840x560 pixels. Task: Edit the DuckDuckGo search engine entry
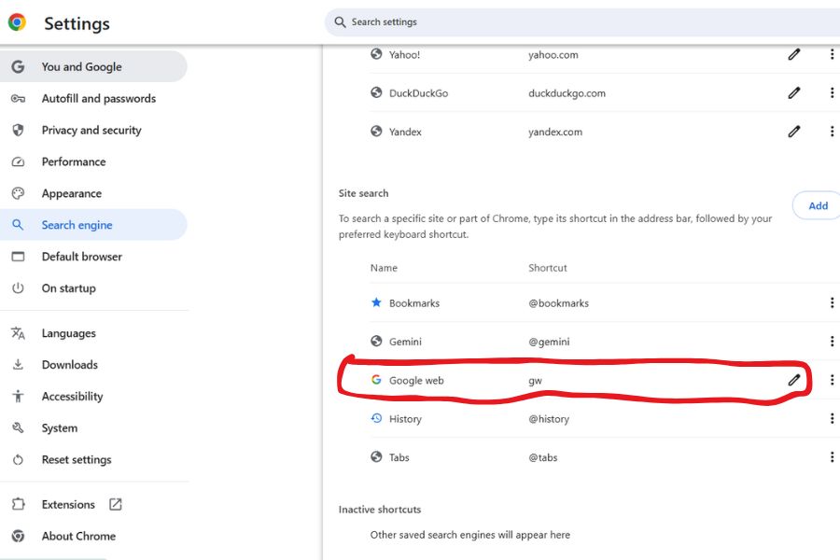tap(793, 93)
